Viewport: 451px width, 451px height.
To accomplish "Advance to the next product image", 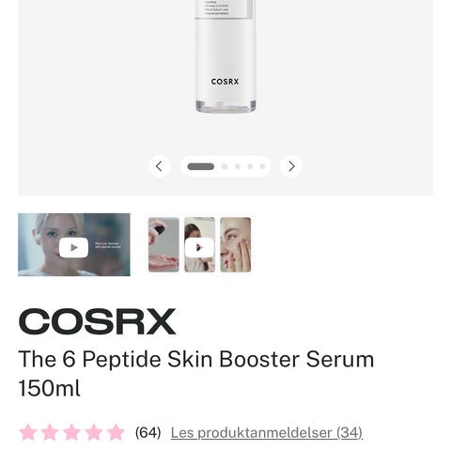I will point(291,166).
